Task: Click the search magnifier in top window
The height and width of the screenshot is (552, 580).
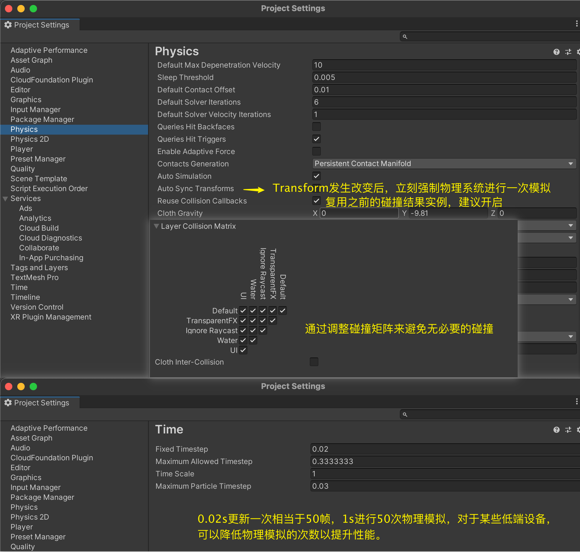Action: click(405, 37)
